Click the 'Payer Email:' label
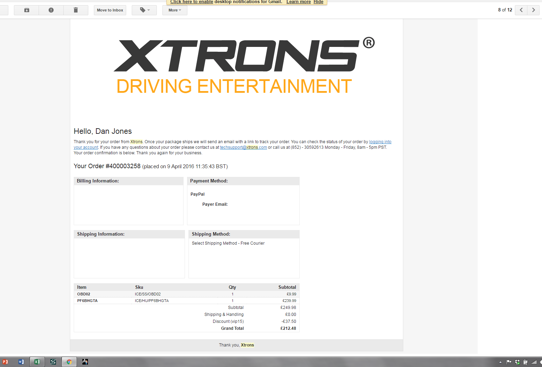 [x=215, y=204]
